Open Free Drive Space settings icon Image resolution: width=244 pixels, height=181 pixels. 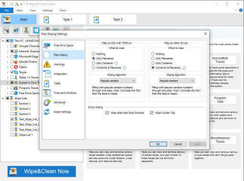(x=47, y=46)
